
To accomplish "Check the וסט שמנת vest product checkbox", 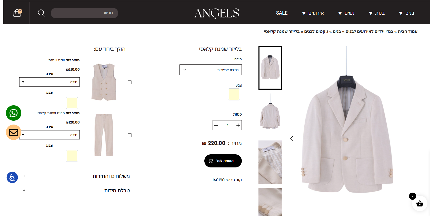I will (x=130, y=82).
